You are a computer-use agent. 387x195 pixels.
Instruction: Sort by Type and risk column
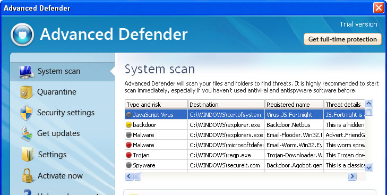(x=156, y=105)
